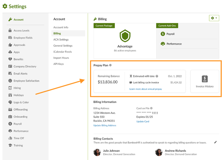Click the Payroll add-on dollar icon
The height and width of the screenshot is (160, 222).
pos(163,34)
